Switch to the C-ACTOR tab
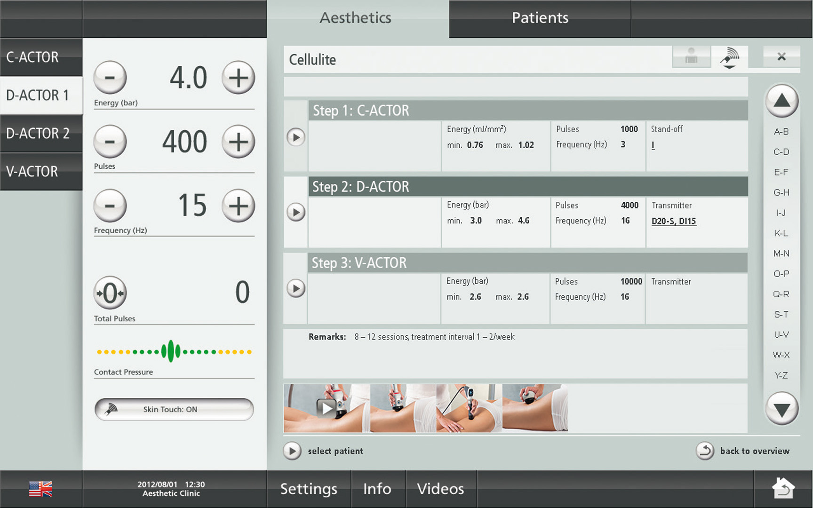This screenshot has height=508, width=813. [41, 57]
